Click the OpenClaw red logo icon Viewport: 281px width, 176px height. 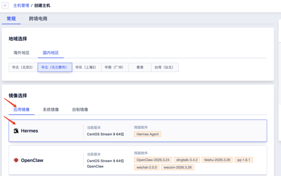click(16, 160)
